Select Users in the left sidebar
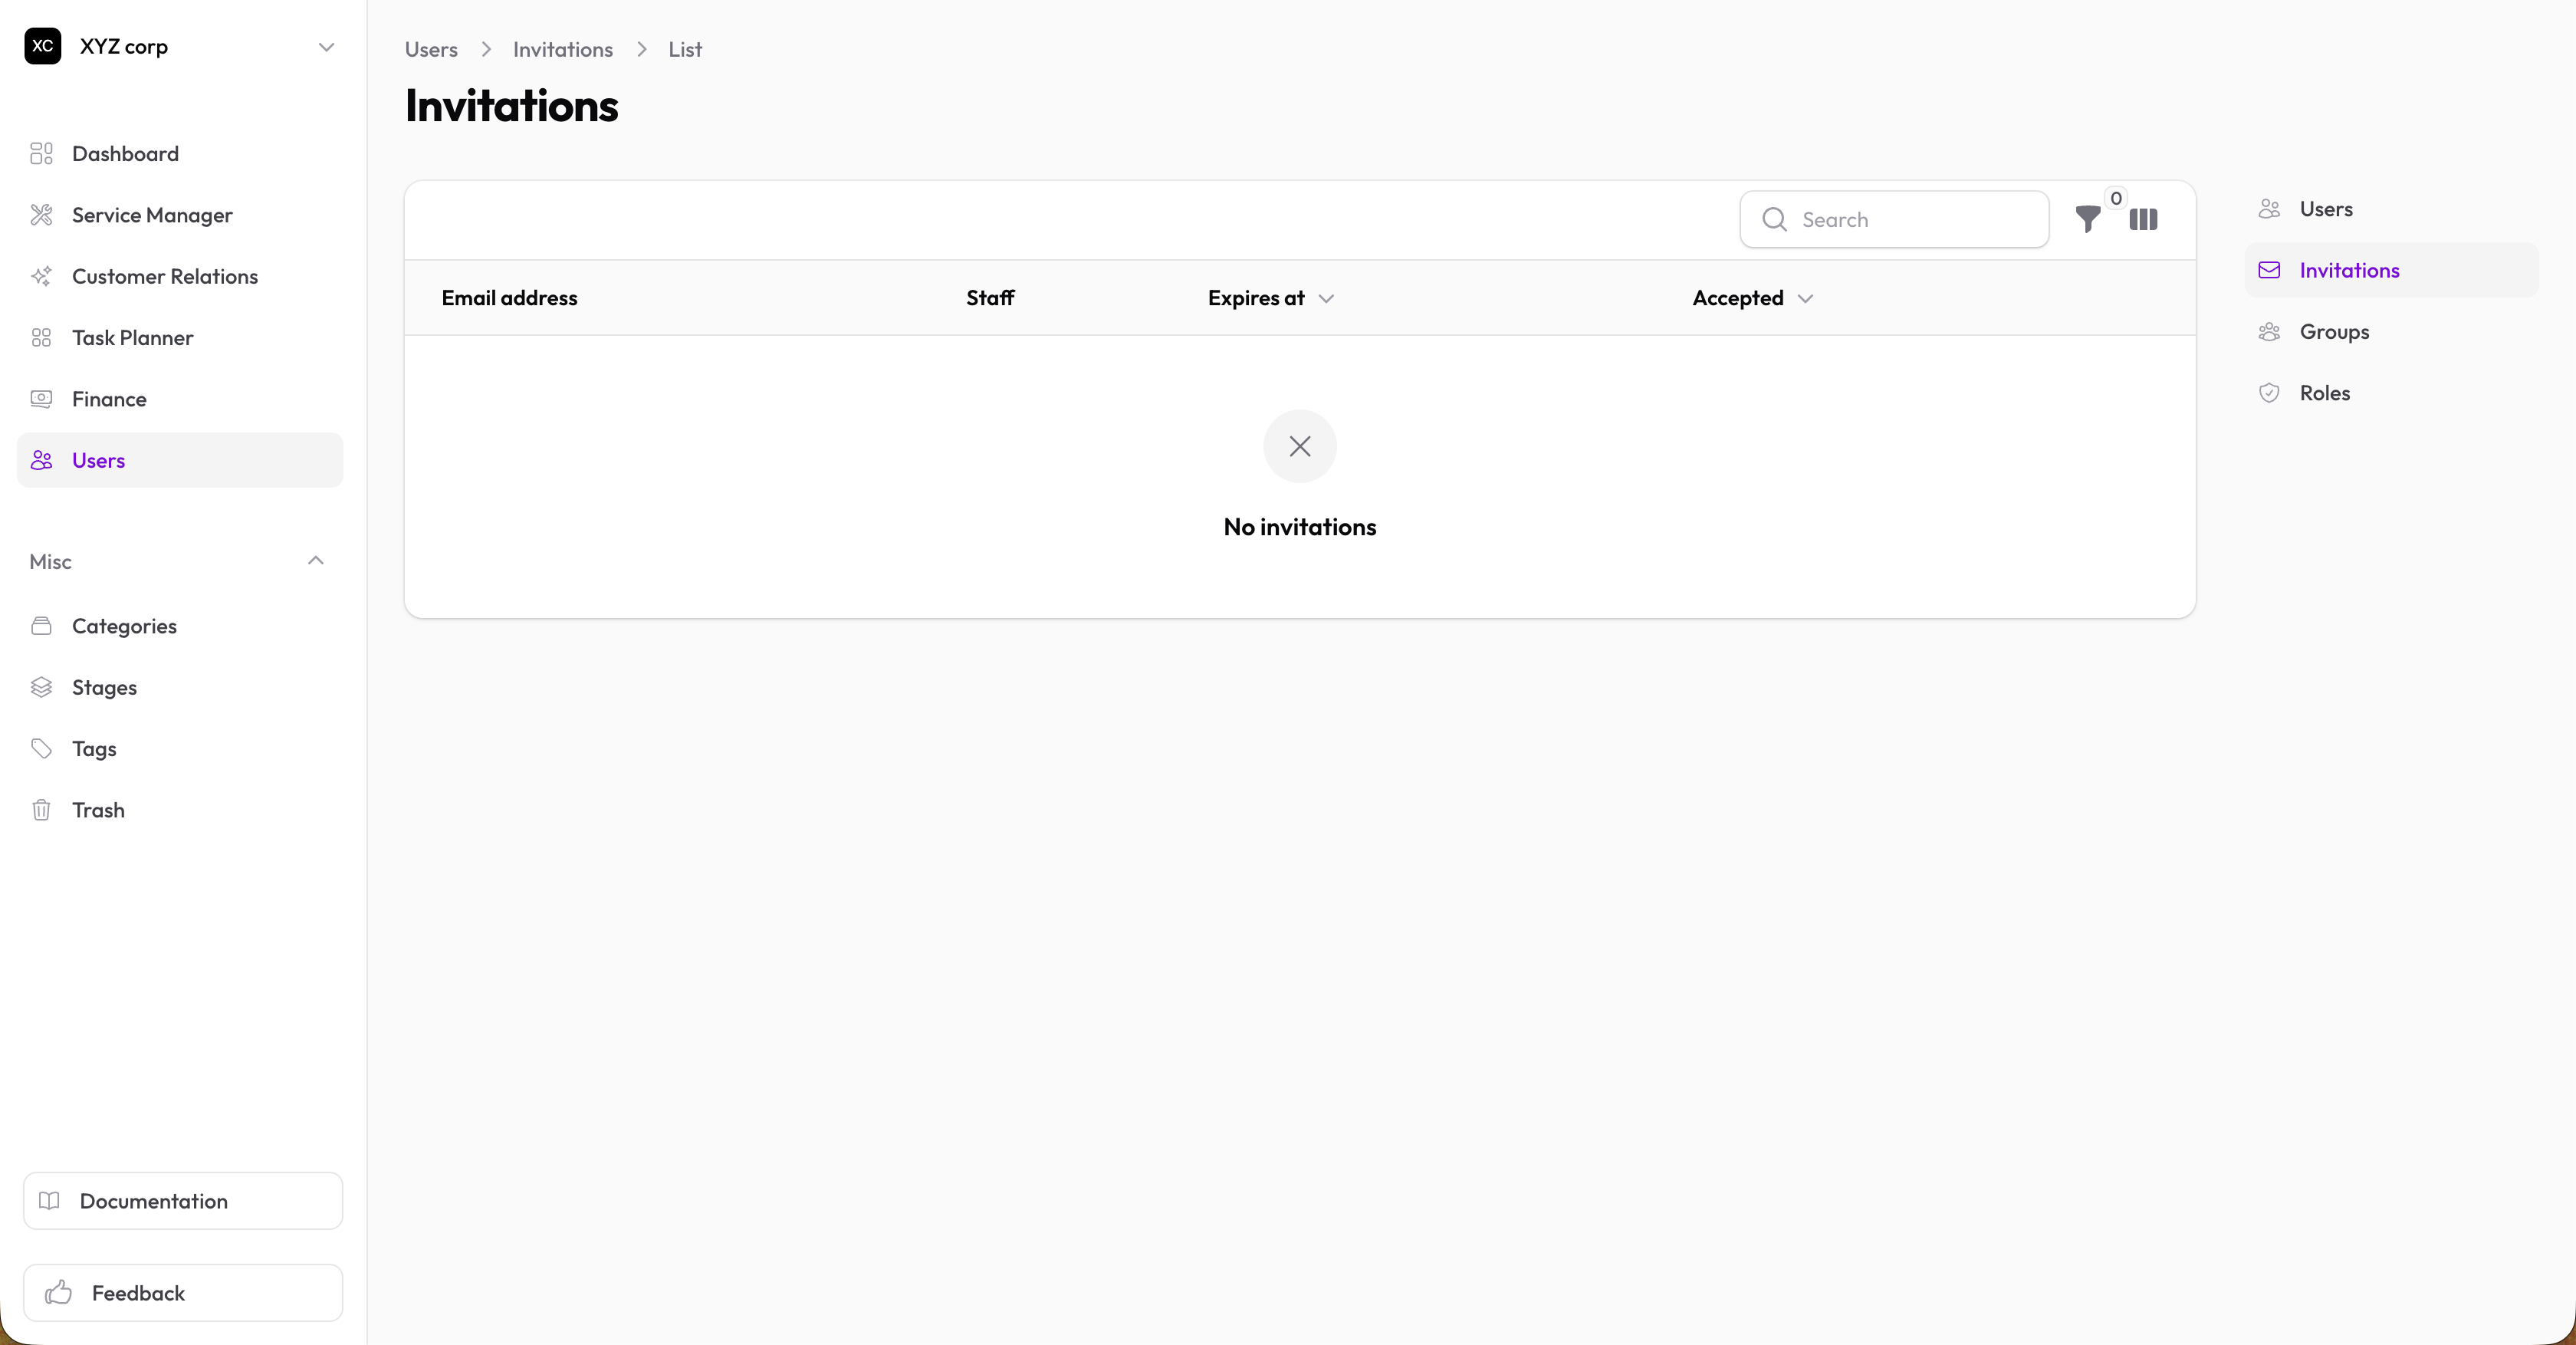 (x=180, y=460)
